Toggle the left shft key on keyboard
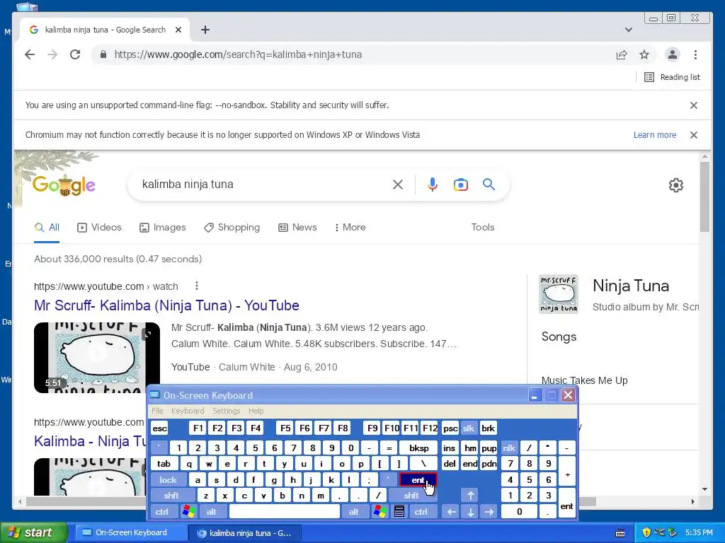This screenshot has height=543, width=725. click(171, 496)
